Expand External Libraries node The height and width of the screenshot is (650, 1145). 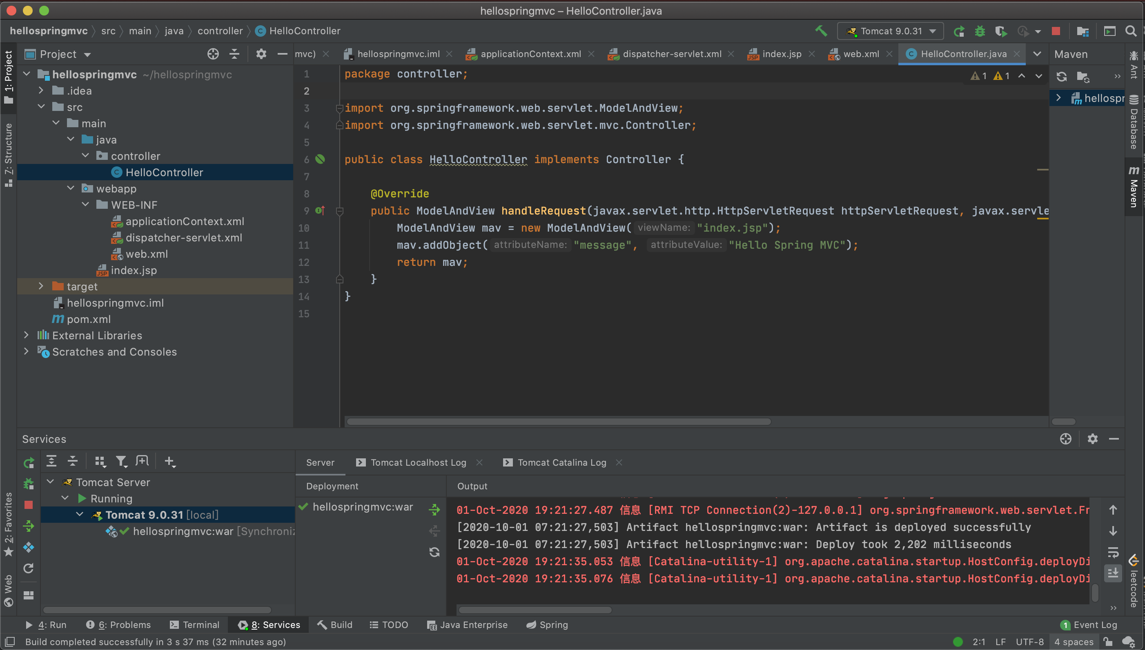[26, 335]
